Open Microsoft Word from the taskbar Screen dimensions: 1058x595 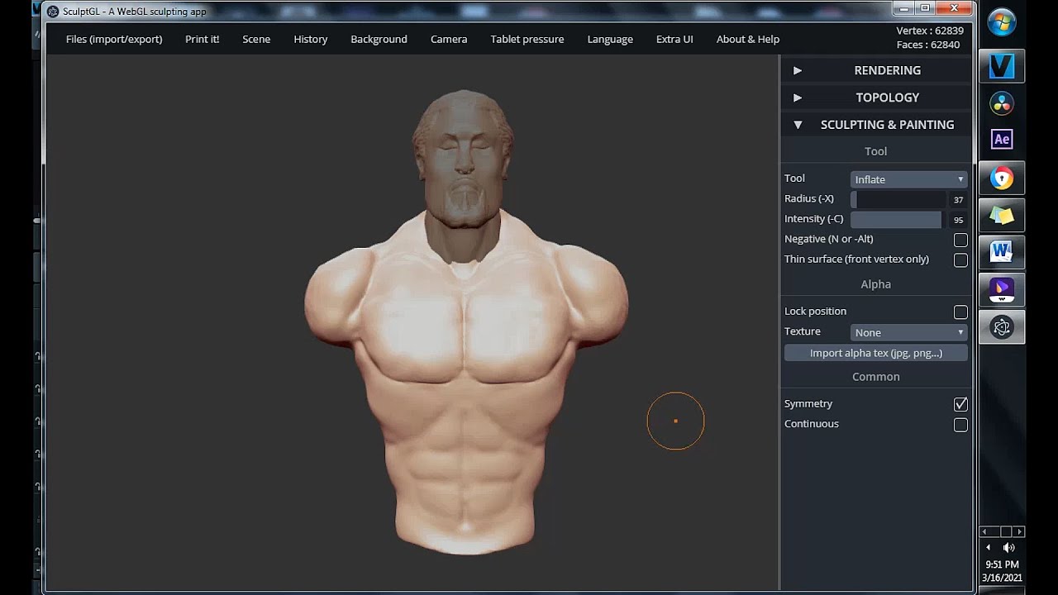coord(1002,251)
